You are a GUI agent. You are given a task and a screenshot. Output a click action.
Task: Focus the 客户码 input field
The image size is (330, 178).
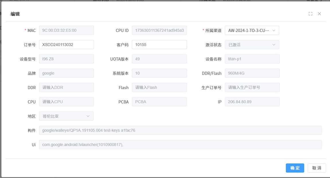[x=159, y=45]
